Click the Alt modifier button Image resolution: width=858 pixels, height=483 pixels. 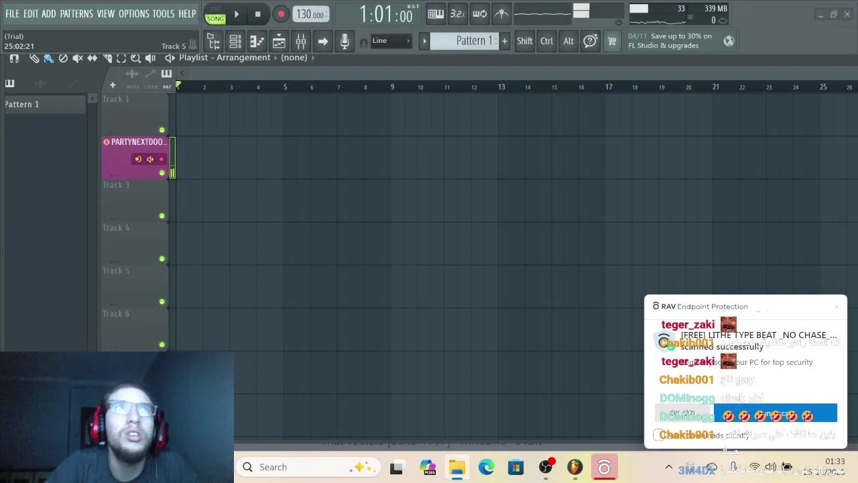568,41
